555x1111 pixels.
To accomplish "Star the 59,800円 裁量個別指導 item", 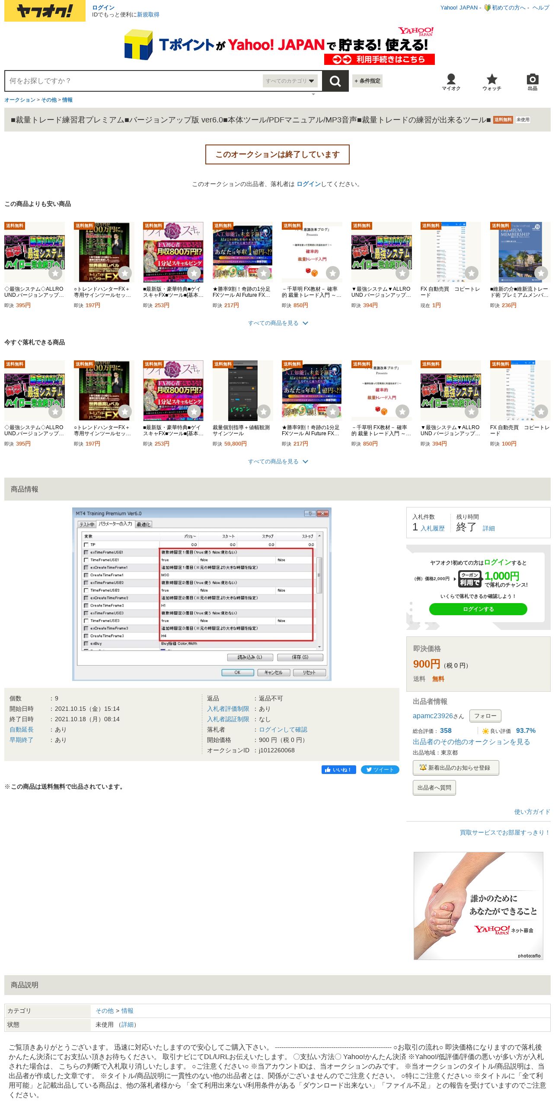I will point(264,411).
